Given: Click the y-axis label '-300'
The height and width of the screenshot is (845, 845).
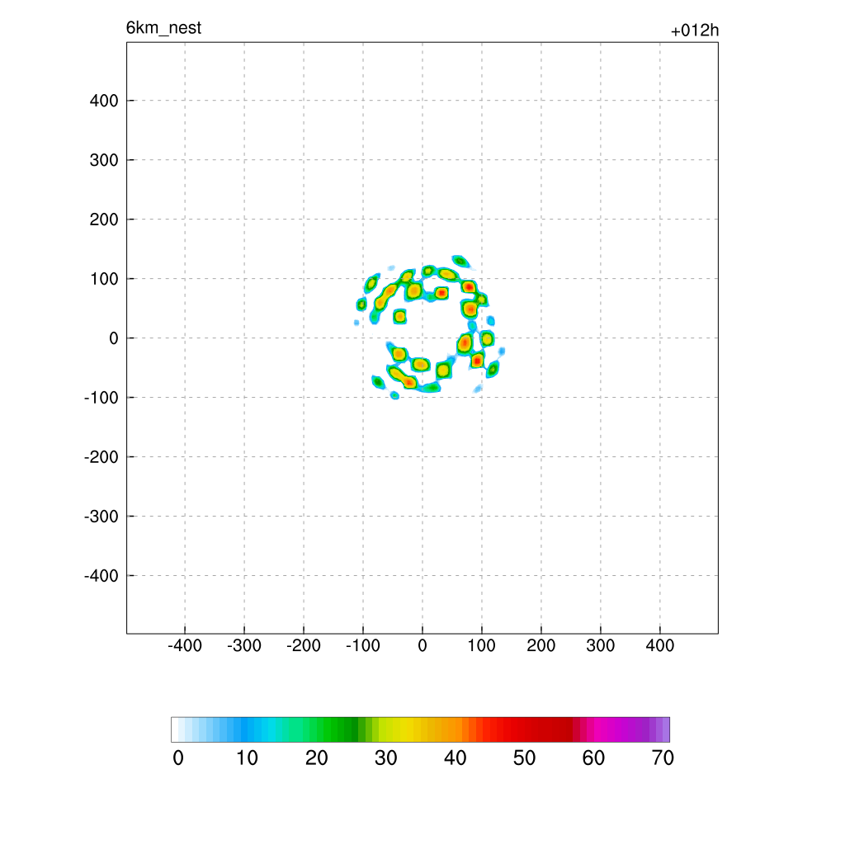Looking at the screenshot, I should [101, 517].
